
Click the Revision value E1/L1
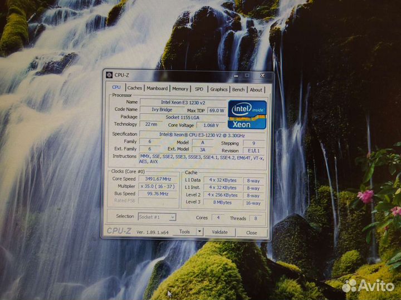pyautogui.click(x=254, y=151)
